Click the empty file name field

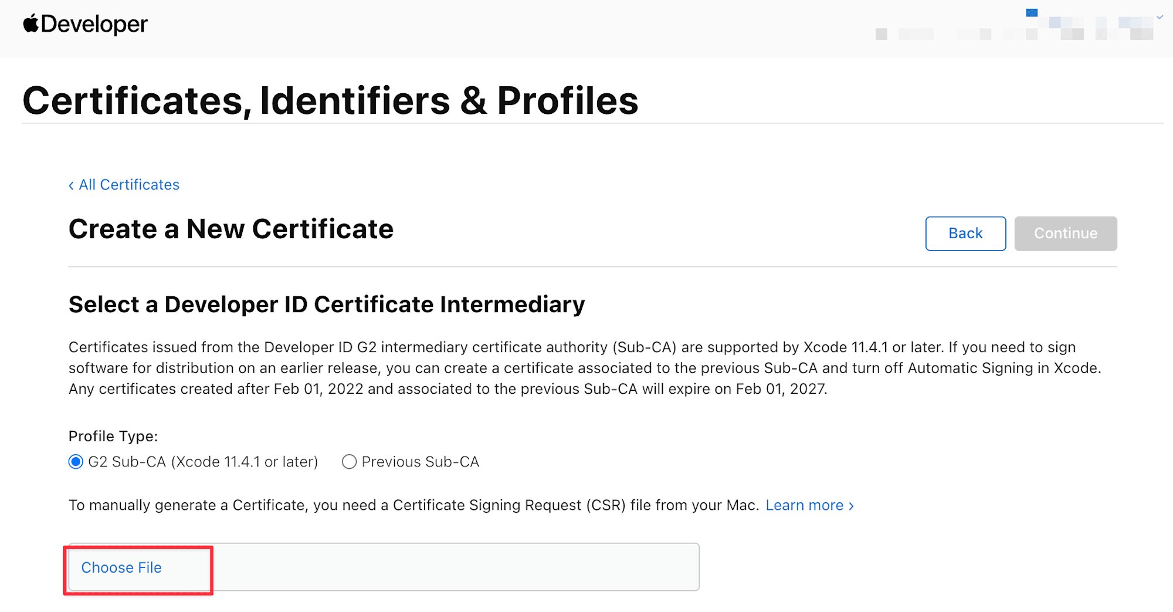pyautogui.click(x=455, y=567)
